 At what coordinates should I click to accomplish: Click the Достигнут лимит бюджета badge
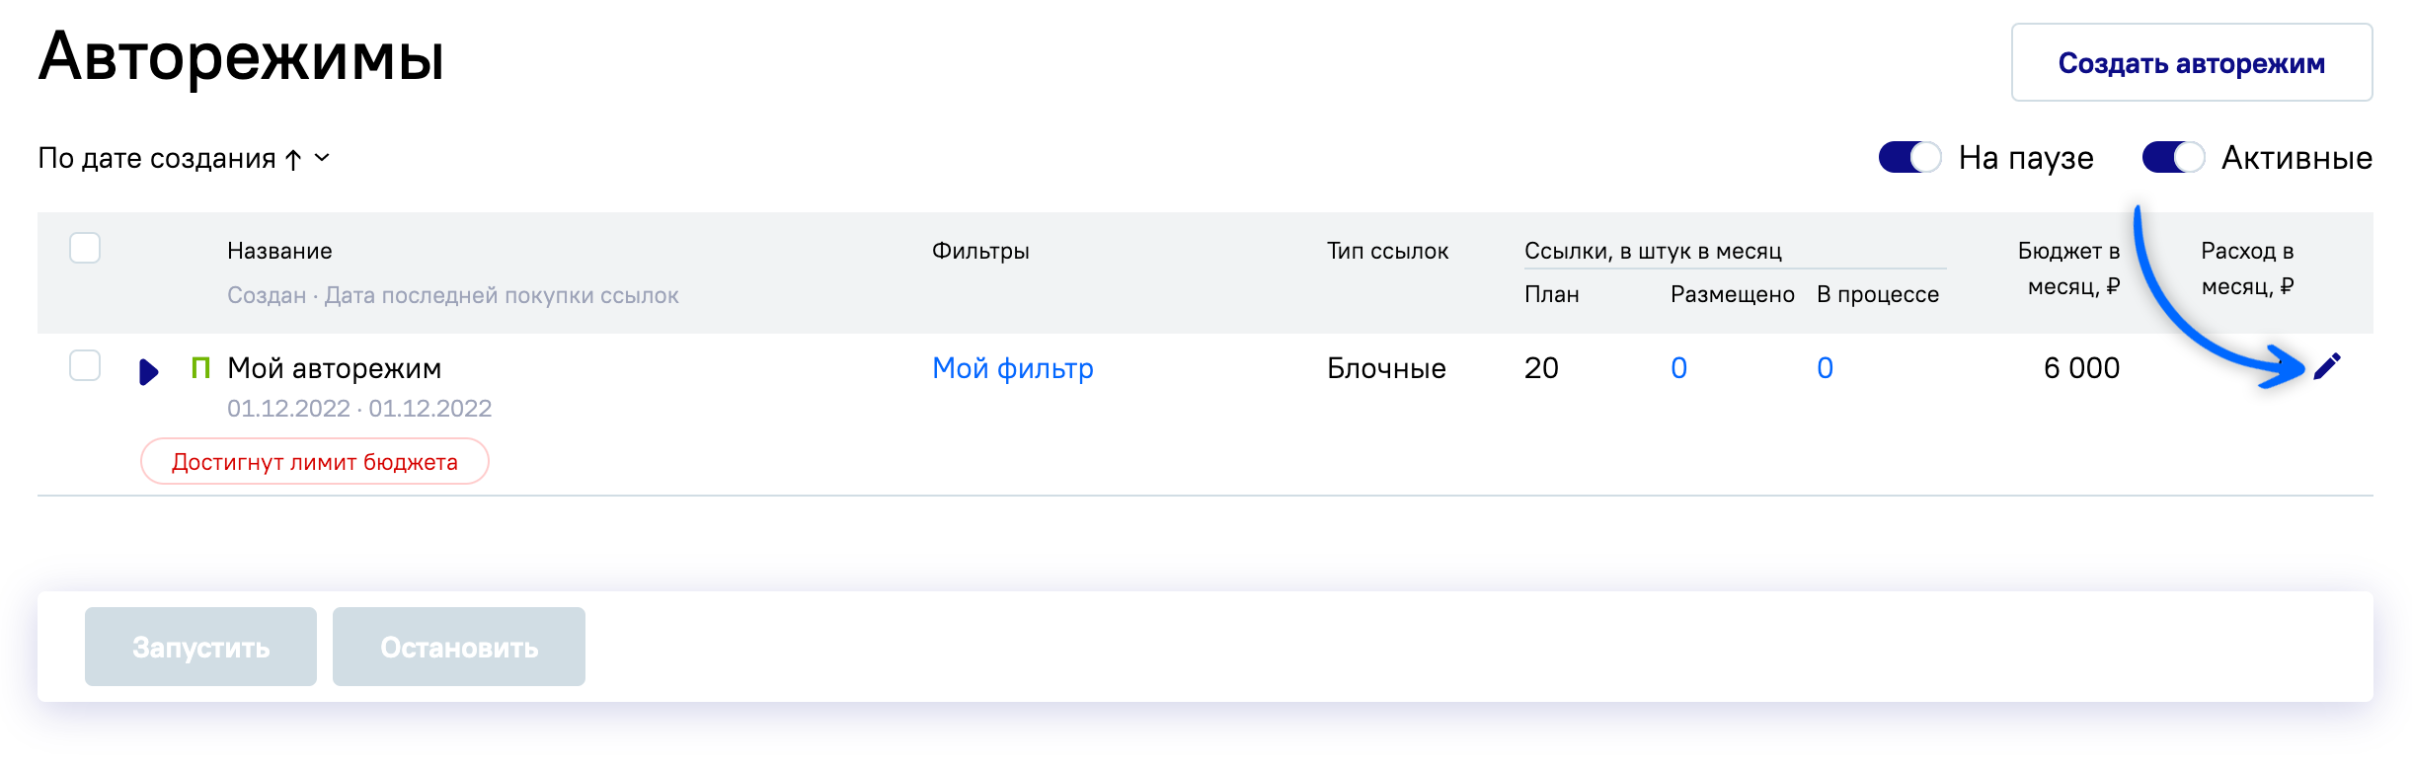click(315, 461)
